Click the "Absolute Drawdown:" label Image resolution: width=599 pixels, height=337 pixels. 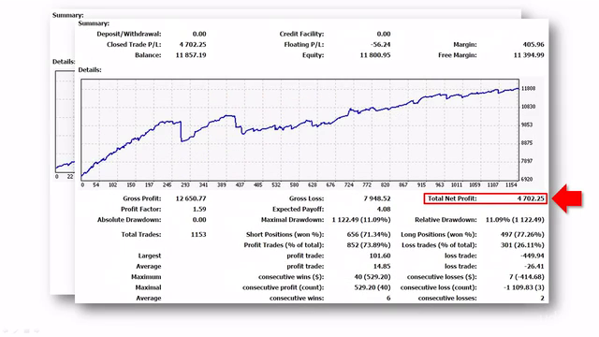click(129, 220)
